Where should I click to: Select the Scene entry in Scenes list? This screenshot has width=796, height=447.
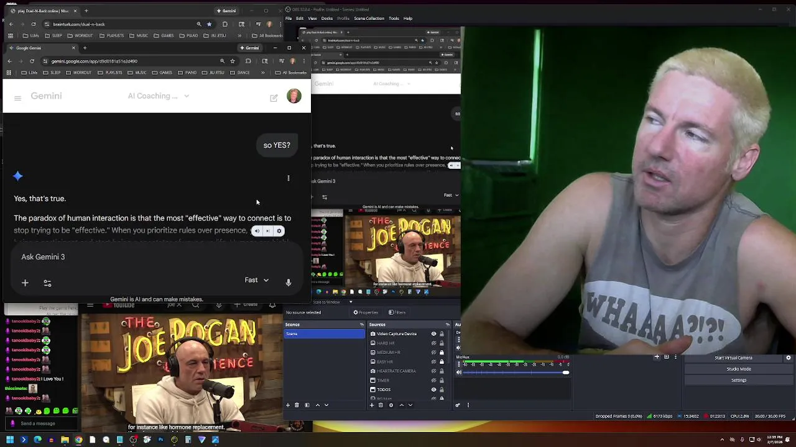325,334
